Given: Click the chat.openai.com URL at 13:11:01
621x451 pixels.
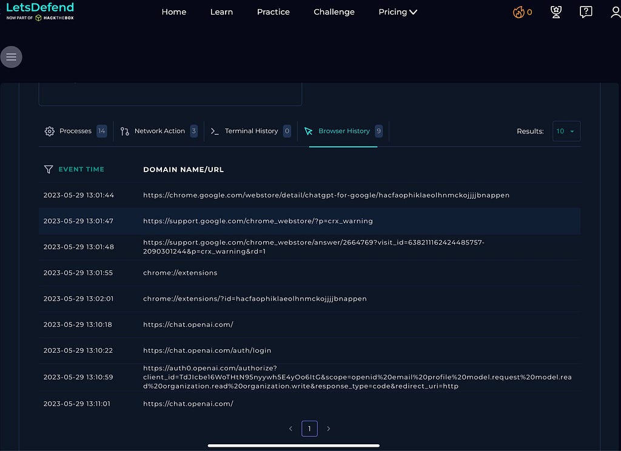Looking at the screenshot, I should coord(188,404).
